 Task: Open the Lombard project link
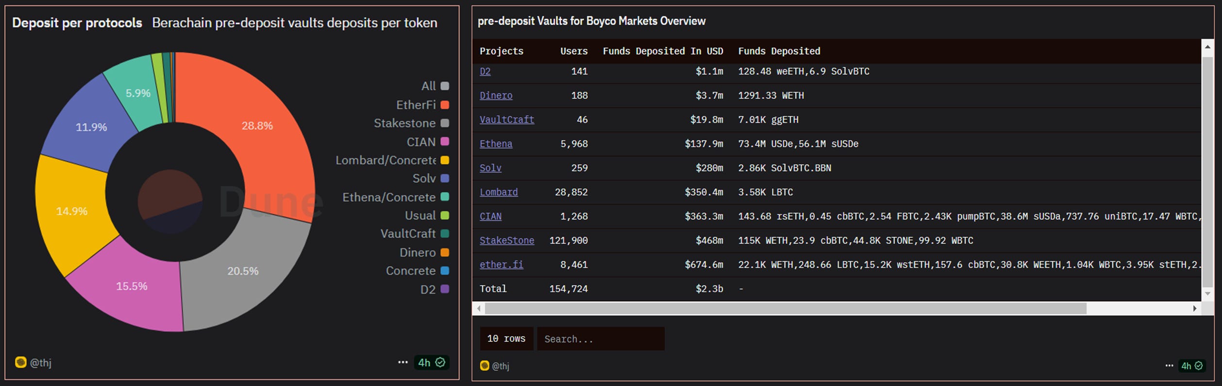click(x=499, y=192)
